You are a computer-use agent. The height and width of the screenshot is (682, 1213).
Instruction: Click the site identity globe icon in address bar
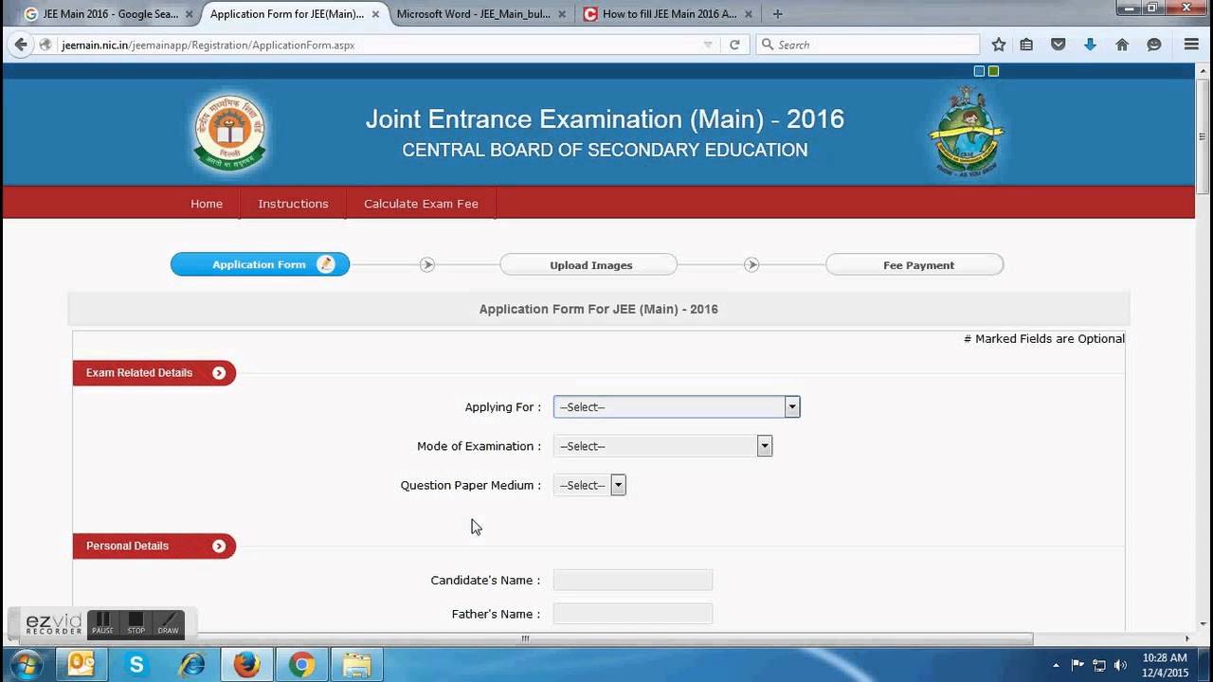click(45, 45)
